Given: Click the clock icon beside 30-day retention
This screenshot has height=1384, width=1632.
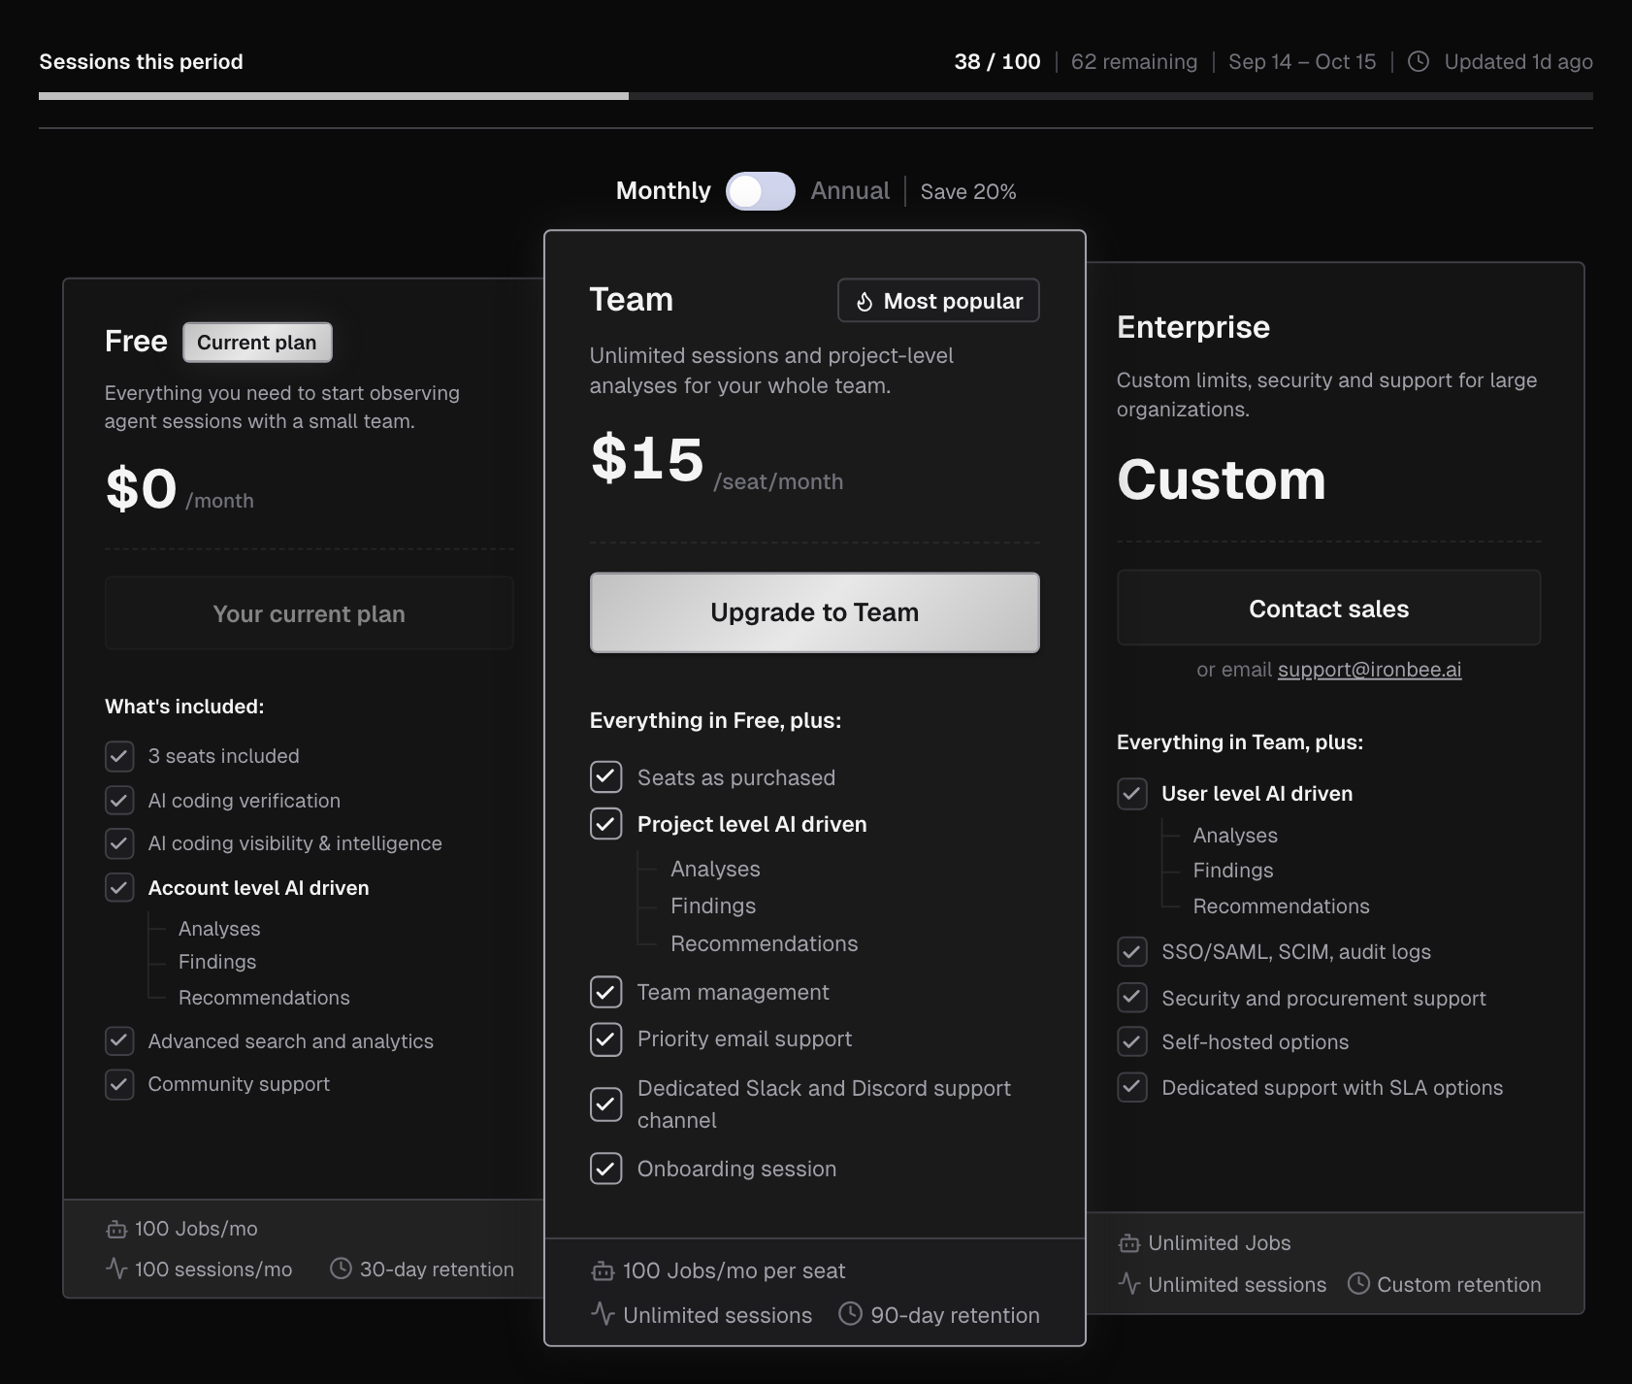Looking at the screenshot, I should (x=341, y=1269).
